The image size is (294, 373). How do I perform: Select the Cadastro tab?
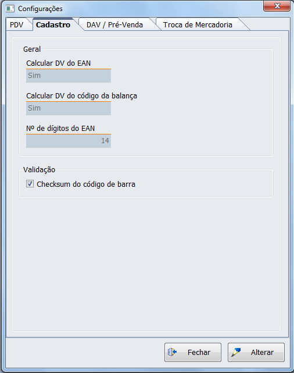[53, 25]
